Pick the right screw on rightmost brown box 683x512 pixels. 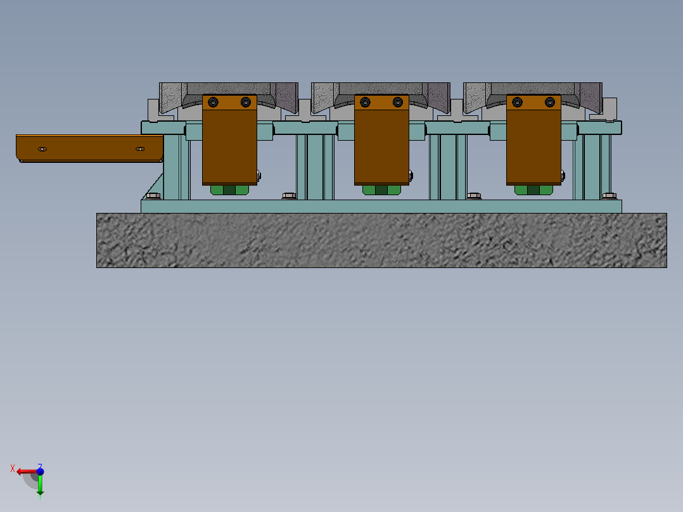tap(550, 103)
